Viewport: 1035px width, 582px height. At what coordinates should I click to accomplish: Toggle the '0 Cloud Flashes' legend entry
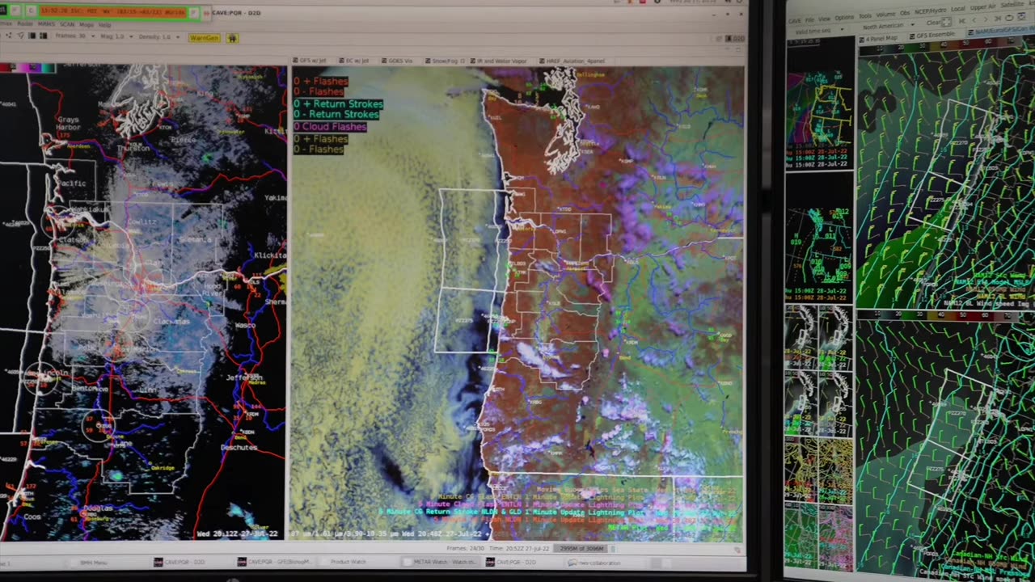coord(330,127)
